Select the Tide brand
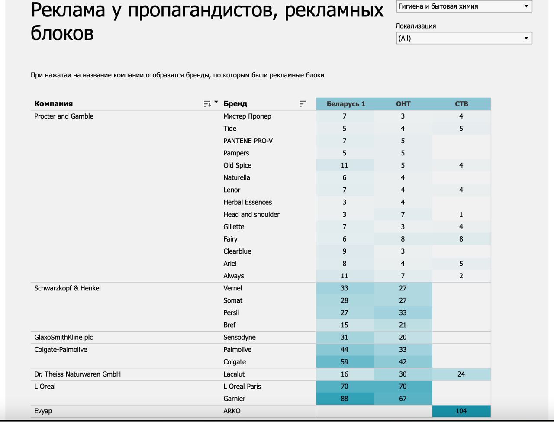Image resolution: width=554 pixels, height=422 pixels. [x=230, y=129]
